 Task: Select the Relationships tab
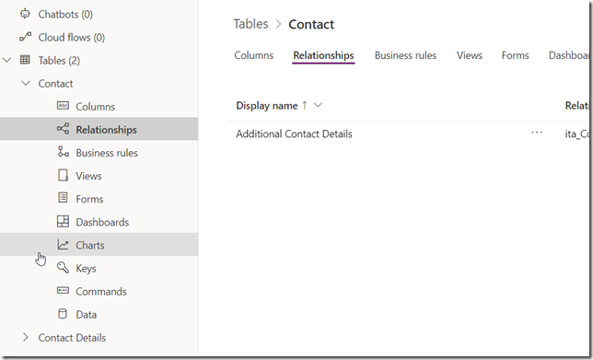[x=323, y=55]
